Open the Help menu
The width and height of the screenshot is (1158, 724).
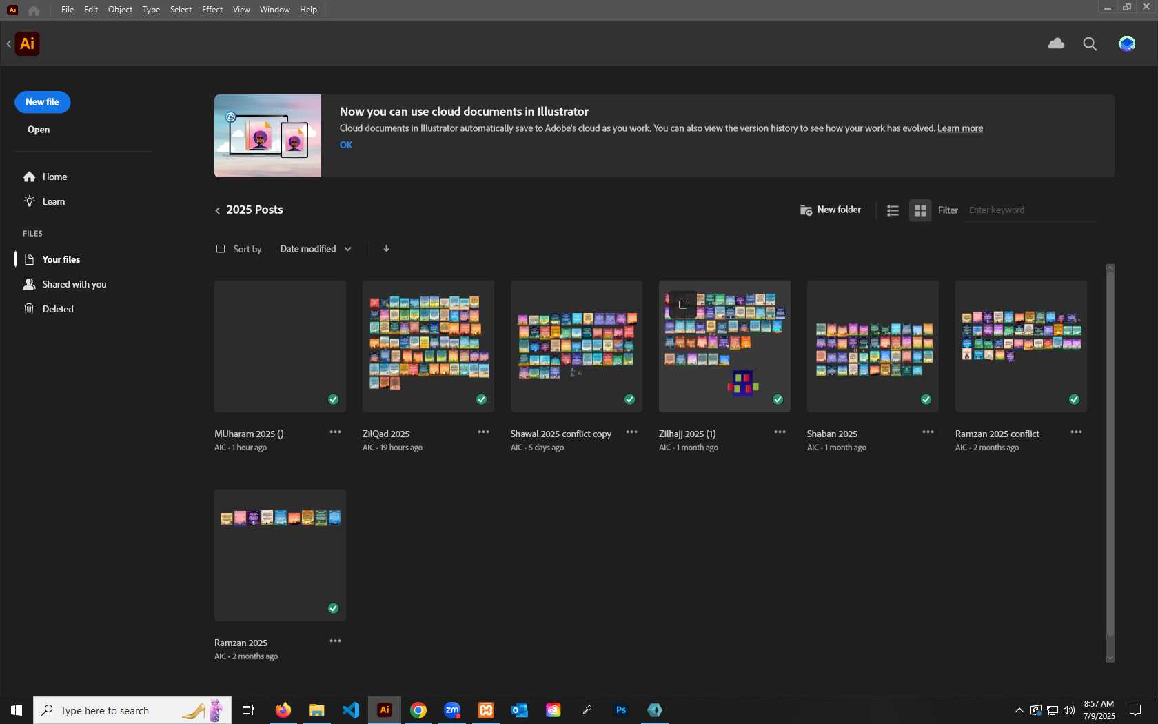click(x=308, y=10)
